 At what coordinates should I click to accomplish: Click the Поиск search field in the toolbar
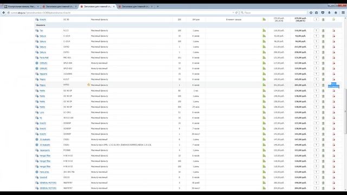[274, 13]
